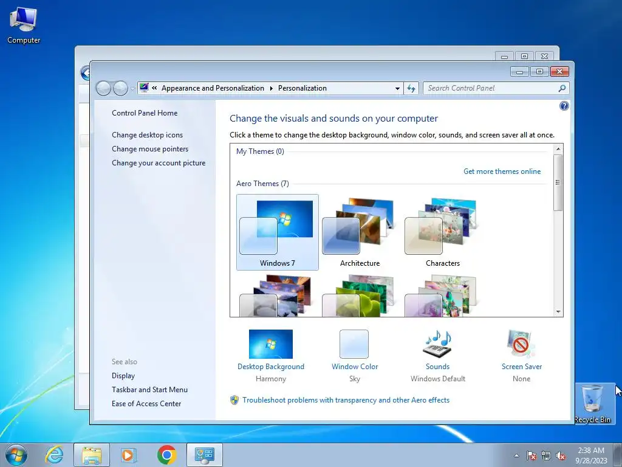The height and width of the screenshot is (467, 622).
Task: Click the Appearance and Personalization breadcrumb
Action: tap(213, 88)
